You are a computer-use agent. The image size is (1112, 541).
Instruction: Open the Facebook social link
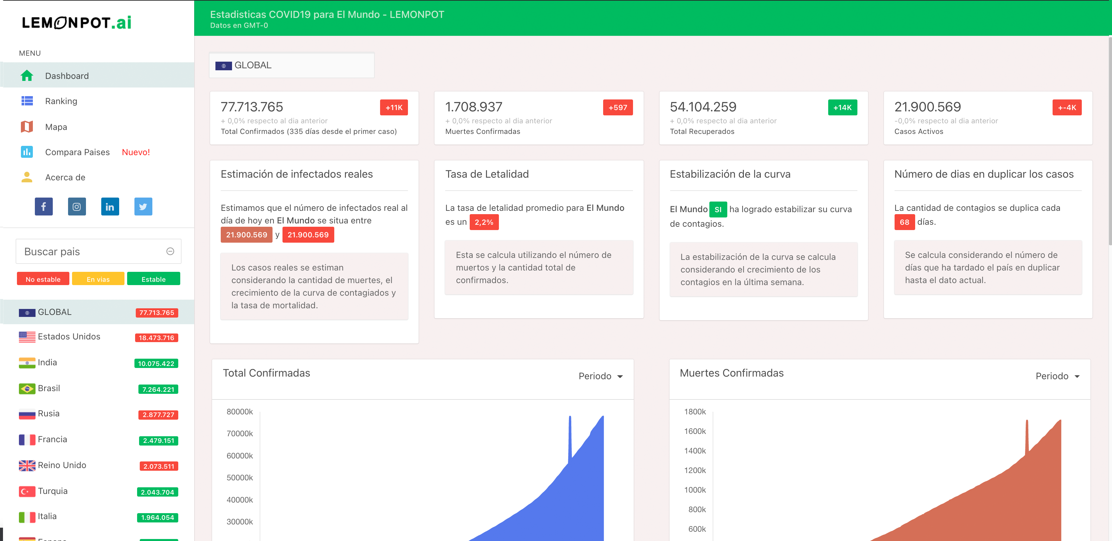pos(43,207)
